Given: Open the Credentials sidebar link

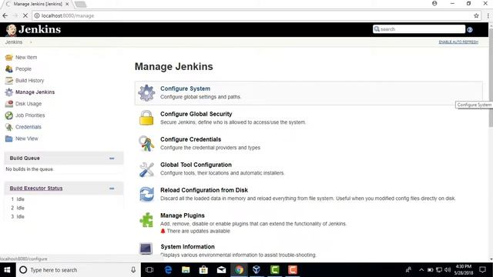Looking at the screenshot, I should point(29,127).
